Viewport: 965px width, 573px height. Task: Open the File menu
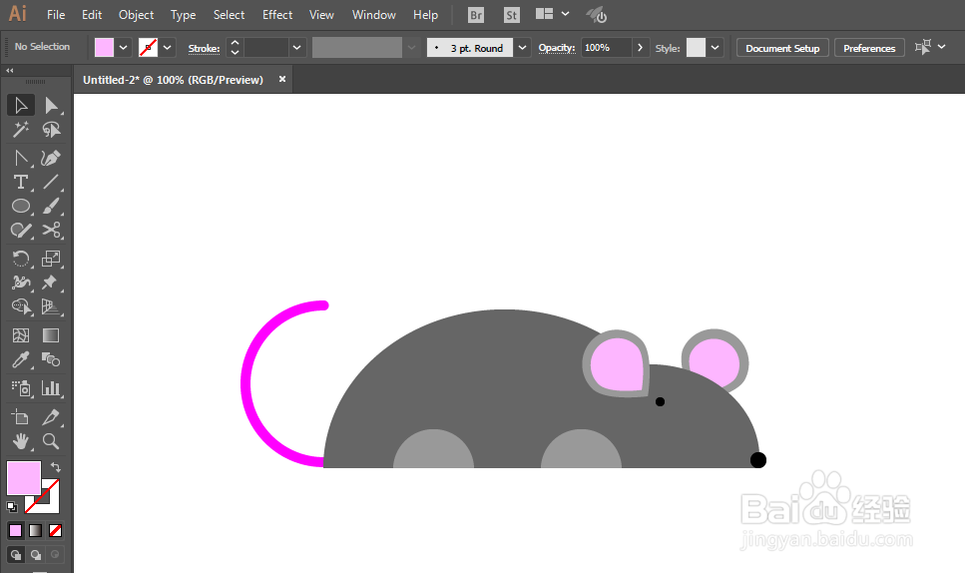pyautogui.click(x=56, y=15)
